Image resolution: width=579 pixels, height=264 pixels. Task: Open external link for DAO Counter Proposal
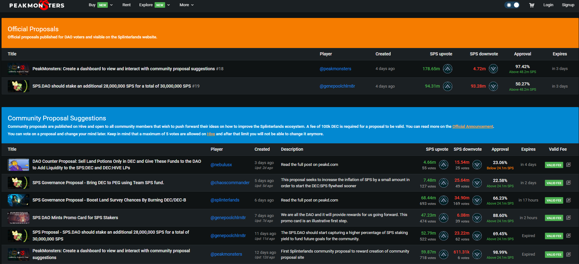point(568,165)
